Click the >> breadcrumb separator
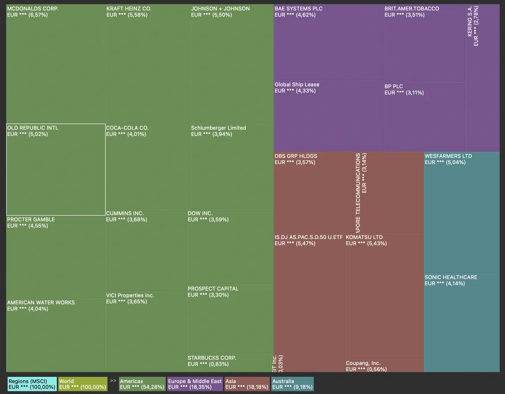505x394 pixels. pyautogui.click(x=113, y=381)
